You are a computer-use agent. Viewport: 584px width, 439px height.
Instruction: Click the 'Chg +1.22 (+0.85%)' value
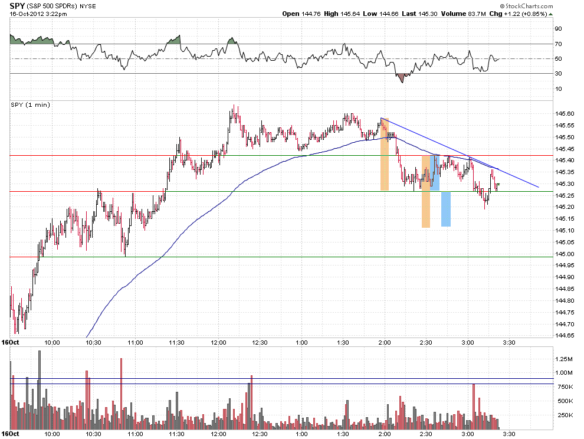coord(518,14)
